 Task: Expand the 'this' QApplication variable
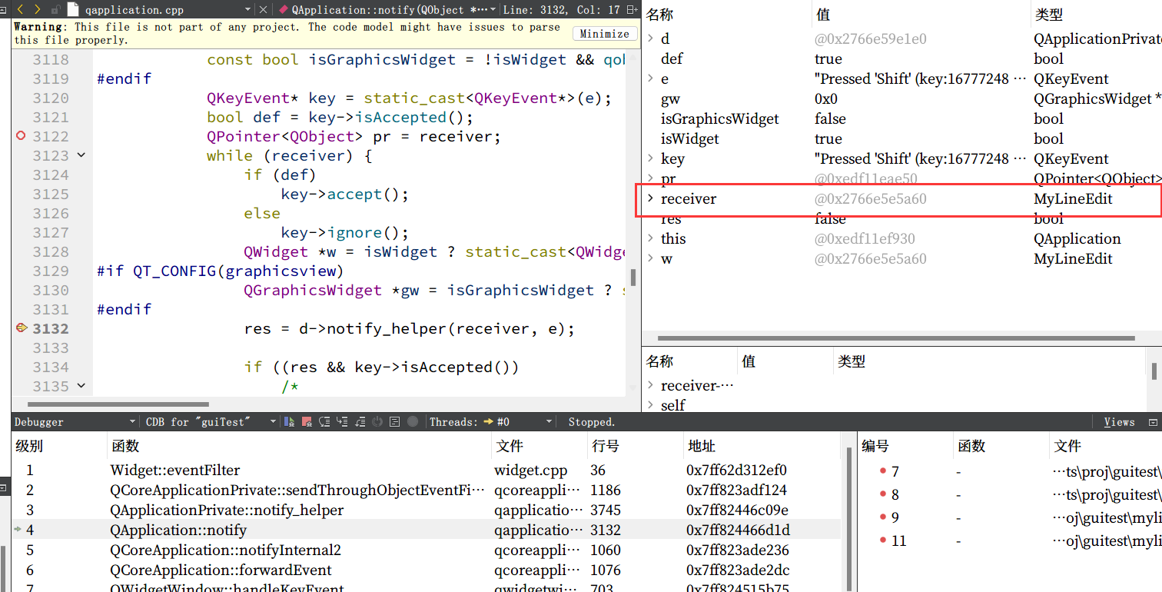coord(650,238)
